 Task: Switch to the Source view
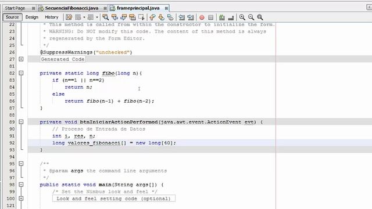pyautogui.click(x=12, y=17)
